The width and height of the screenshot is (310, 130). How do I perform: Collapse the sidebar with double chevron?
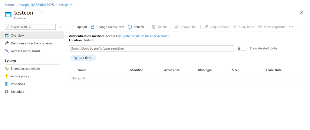(61, 27)
